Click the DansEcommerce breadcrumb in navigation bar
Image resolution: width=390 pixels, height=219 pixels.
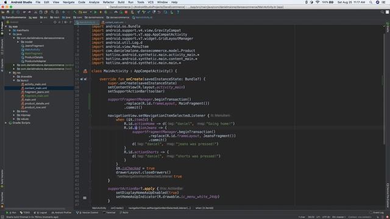(14, 18)
